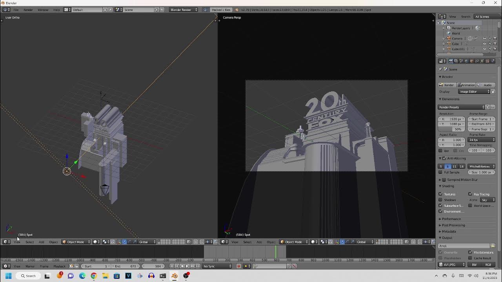Enable the Cache Result checkbox
Screen dimensions: 502x282
pos(470,258)
